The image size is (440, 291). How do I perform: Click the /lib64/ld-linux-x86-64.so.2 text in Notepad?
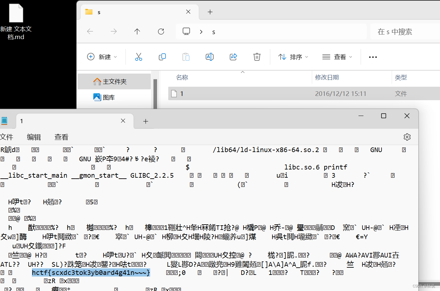coord(266,150)
